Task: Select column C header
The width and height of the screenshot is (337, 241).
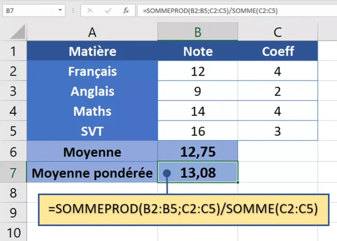Action: [278, 32]
